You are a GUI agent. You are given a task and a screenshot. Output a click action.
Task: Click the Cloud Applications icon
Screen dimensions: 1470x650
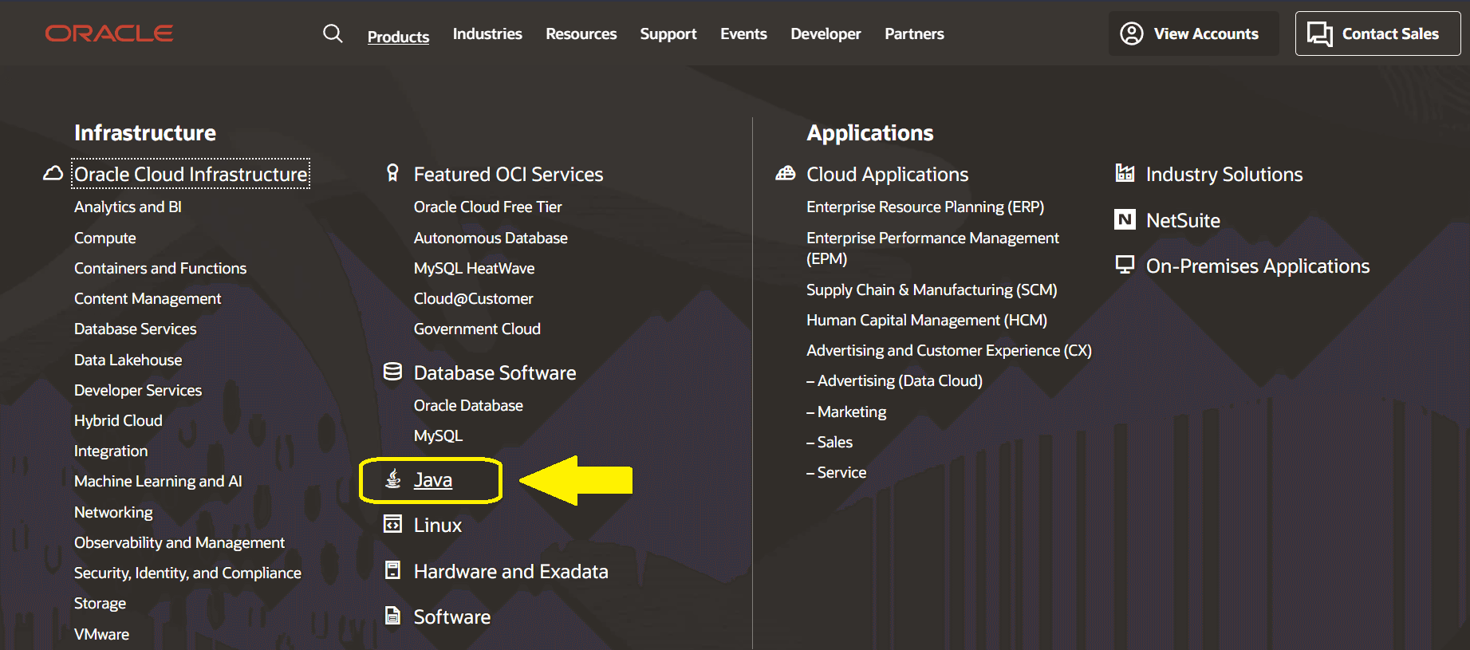(x=786, y=173)
